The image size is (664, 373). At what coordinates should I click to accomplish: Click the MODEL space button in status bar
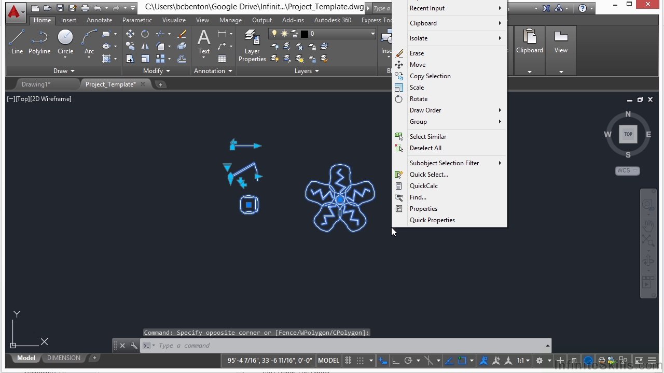328,361
